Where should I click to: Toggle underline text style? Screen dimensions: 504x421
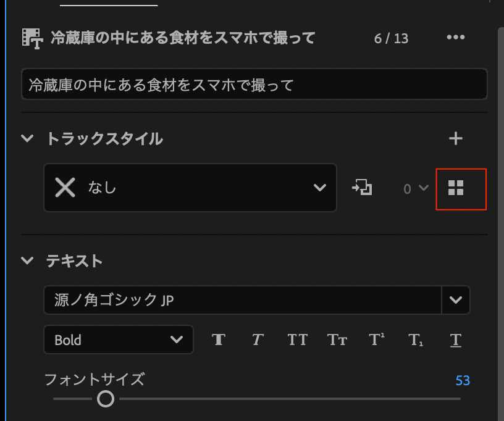pos(456,340)
